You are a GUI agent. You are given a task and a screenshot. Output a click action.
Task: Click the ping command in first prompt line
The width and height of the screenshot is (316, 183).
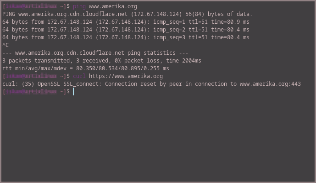pos(79,6)
